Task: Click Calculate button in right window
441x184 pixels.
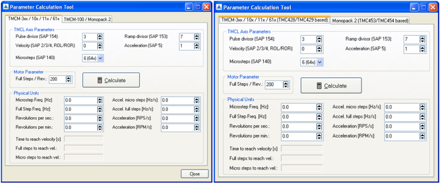Action: [x=331, y=86]
